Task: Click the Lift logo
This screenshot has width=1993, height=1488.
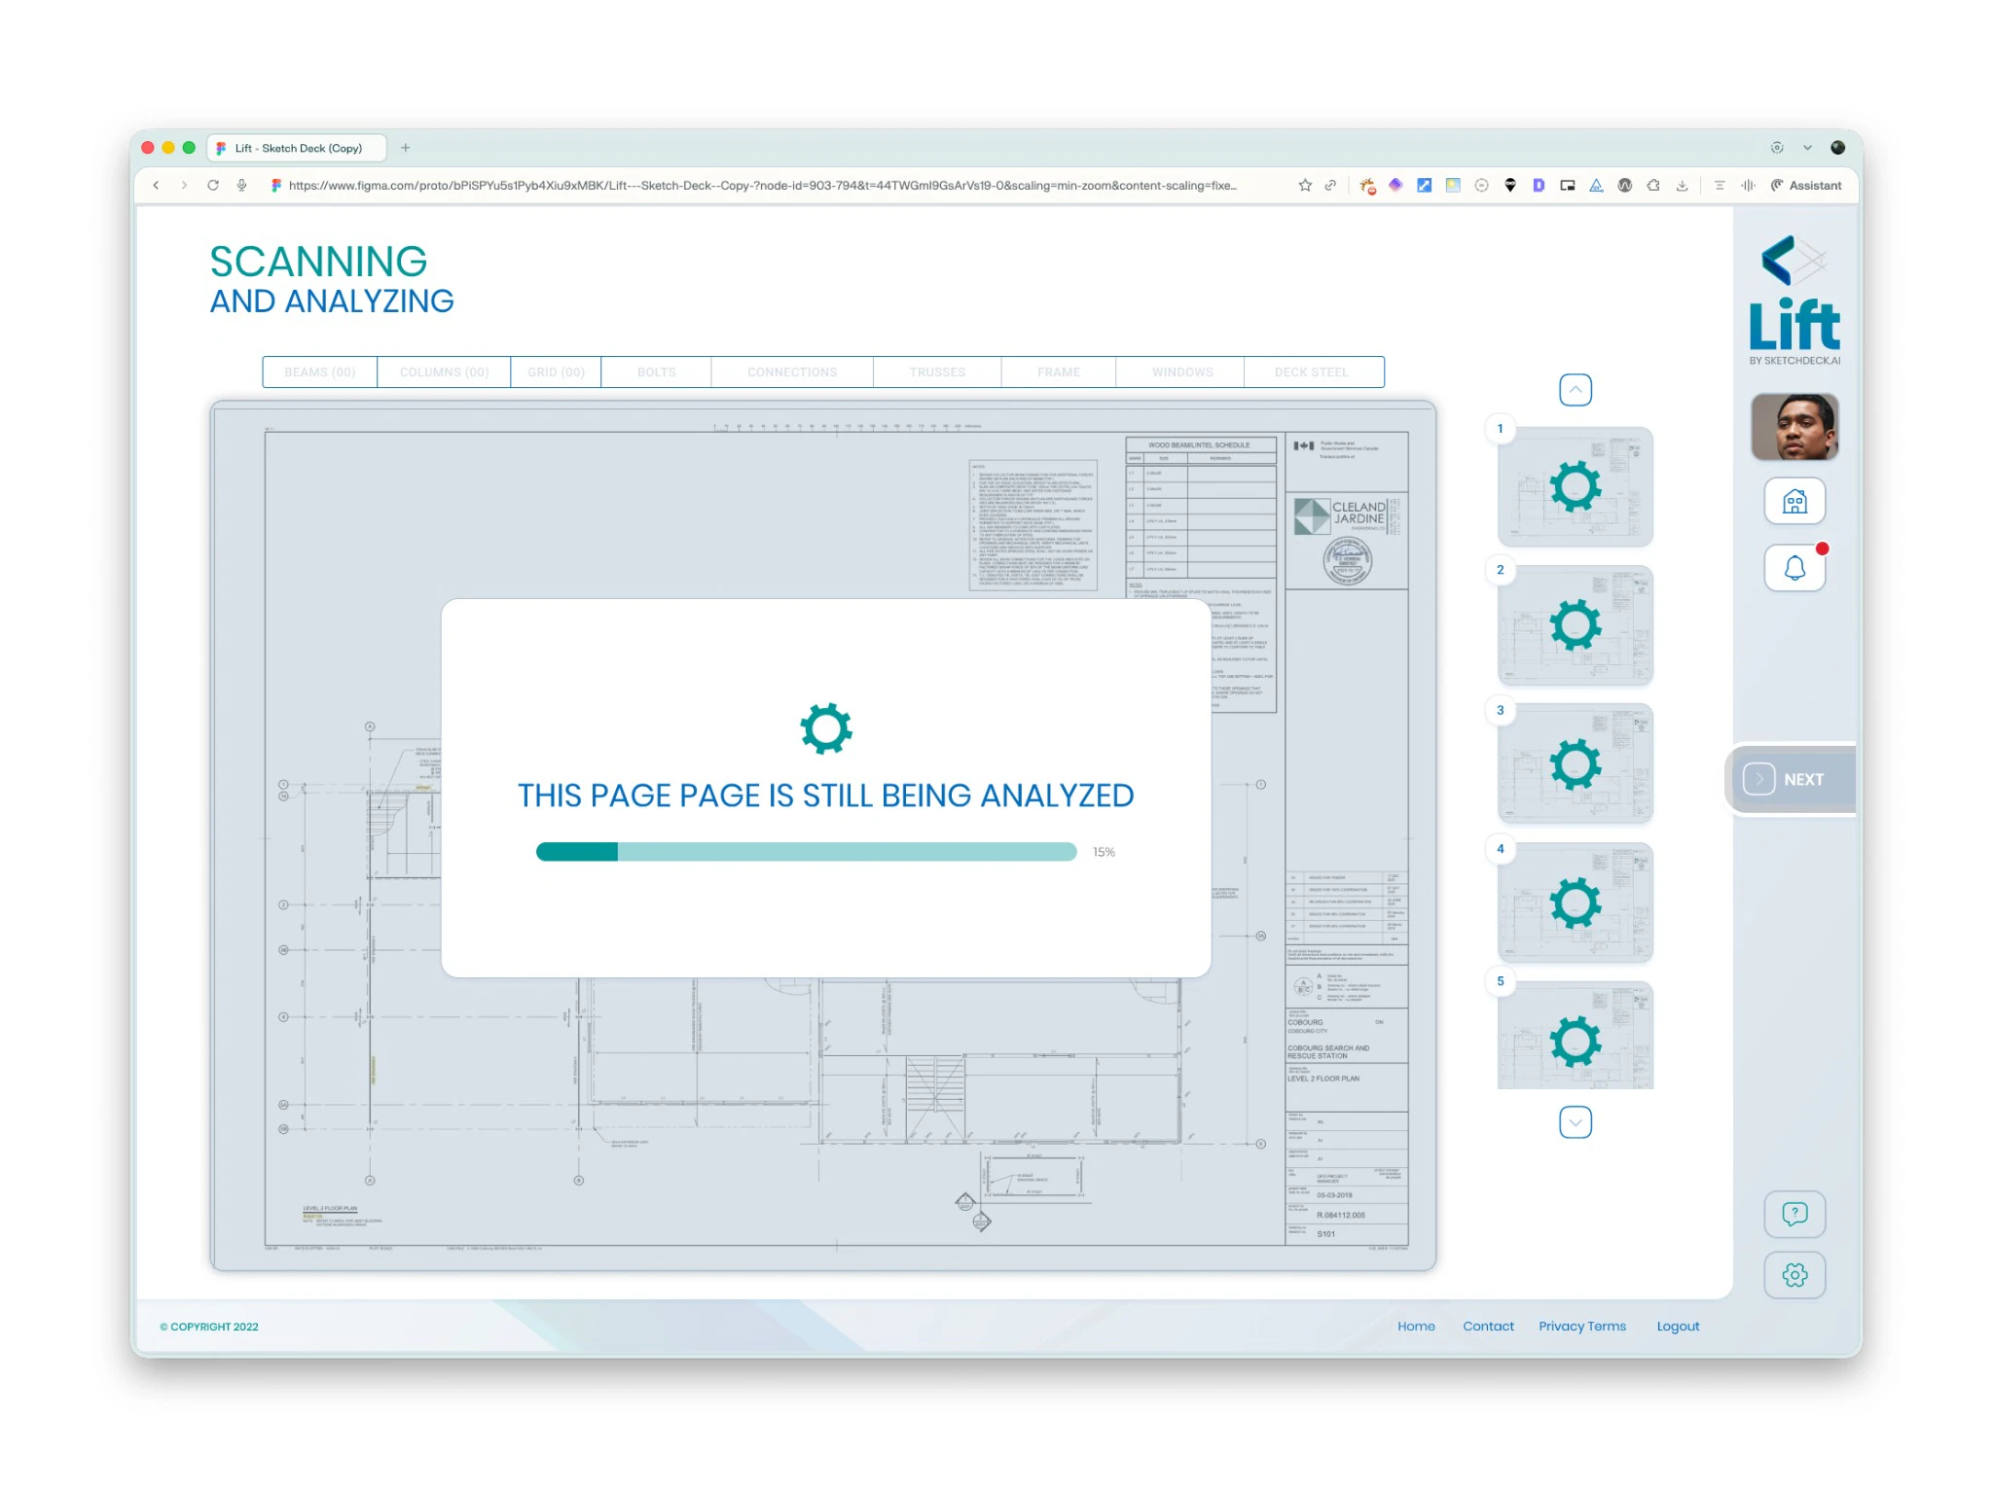Action: 1794,301
